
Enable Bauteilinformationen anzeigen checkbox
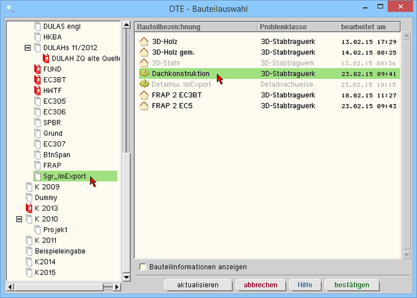(143, 267)
